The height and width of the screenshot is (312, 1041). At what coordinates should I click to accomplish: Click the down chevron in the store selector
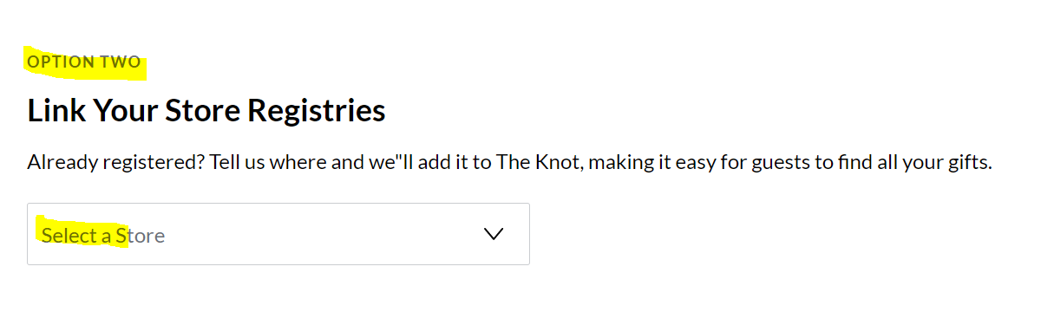493,234
